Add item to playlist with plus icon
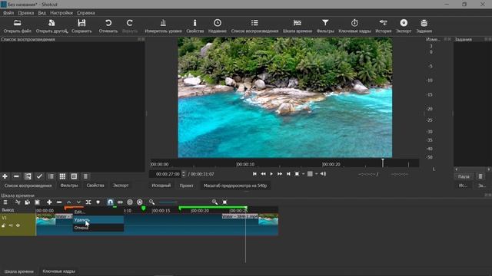Image resolution: width=492 pixels, height=276 pixels. (5, 176)
